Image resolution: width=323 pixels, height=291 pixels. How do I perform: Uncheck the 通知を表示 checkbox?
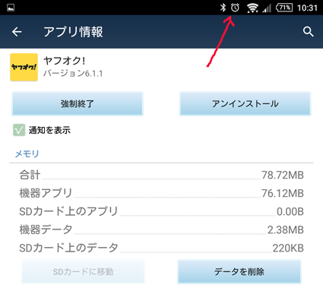(x=19, y=130)
